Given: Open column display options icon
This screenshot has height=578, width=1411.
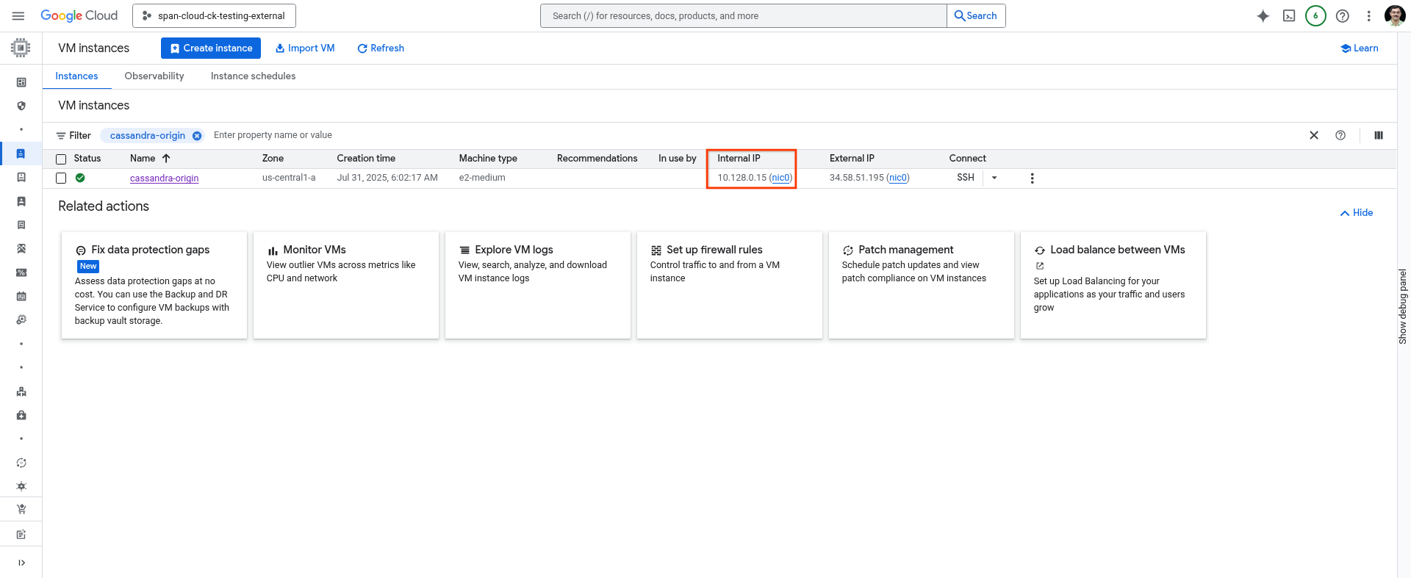Looking at the screenshot, I should [x=1379, y=135].
